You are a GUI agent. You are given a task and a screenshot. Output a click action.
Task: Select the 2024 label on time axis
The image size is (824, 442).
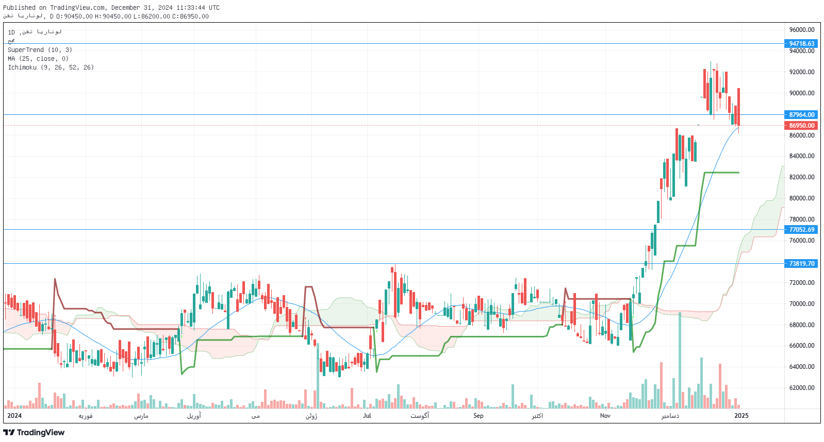(14, 416)
